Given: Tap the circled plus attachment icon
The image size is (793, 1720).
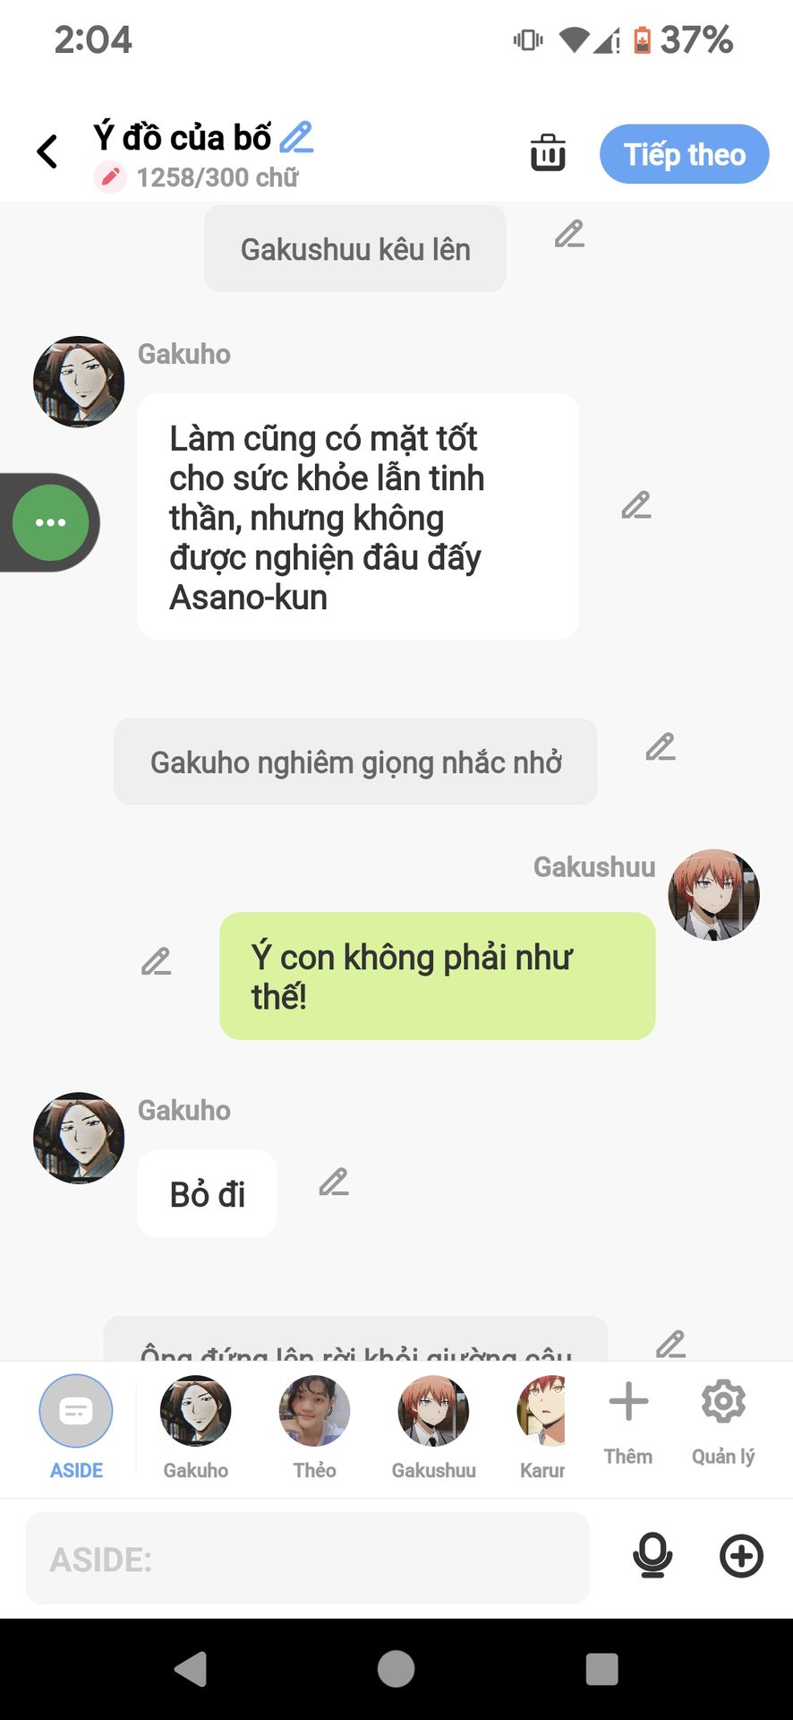Looking at the screenshot, I should tap(741, 1556).
